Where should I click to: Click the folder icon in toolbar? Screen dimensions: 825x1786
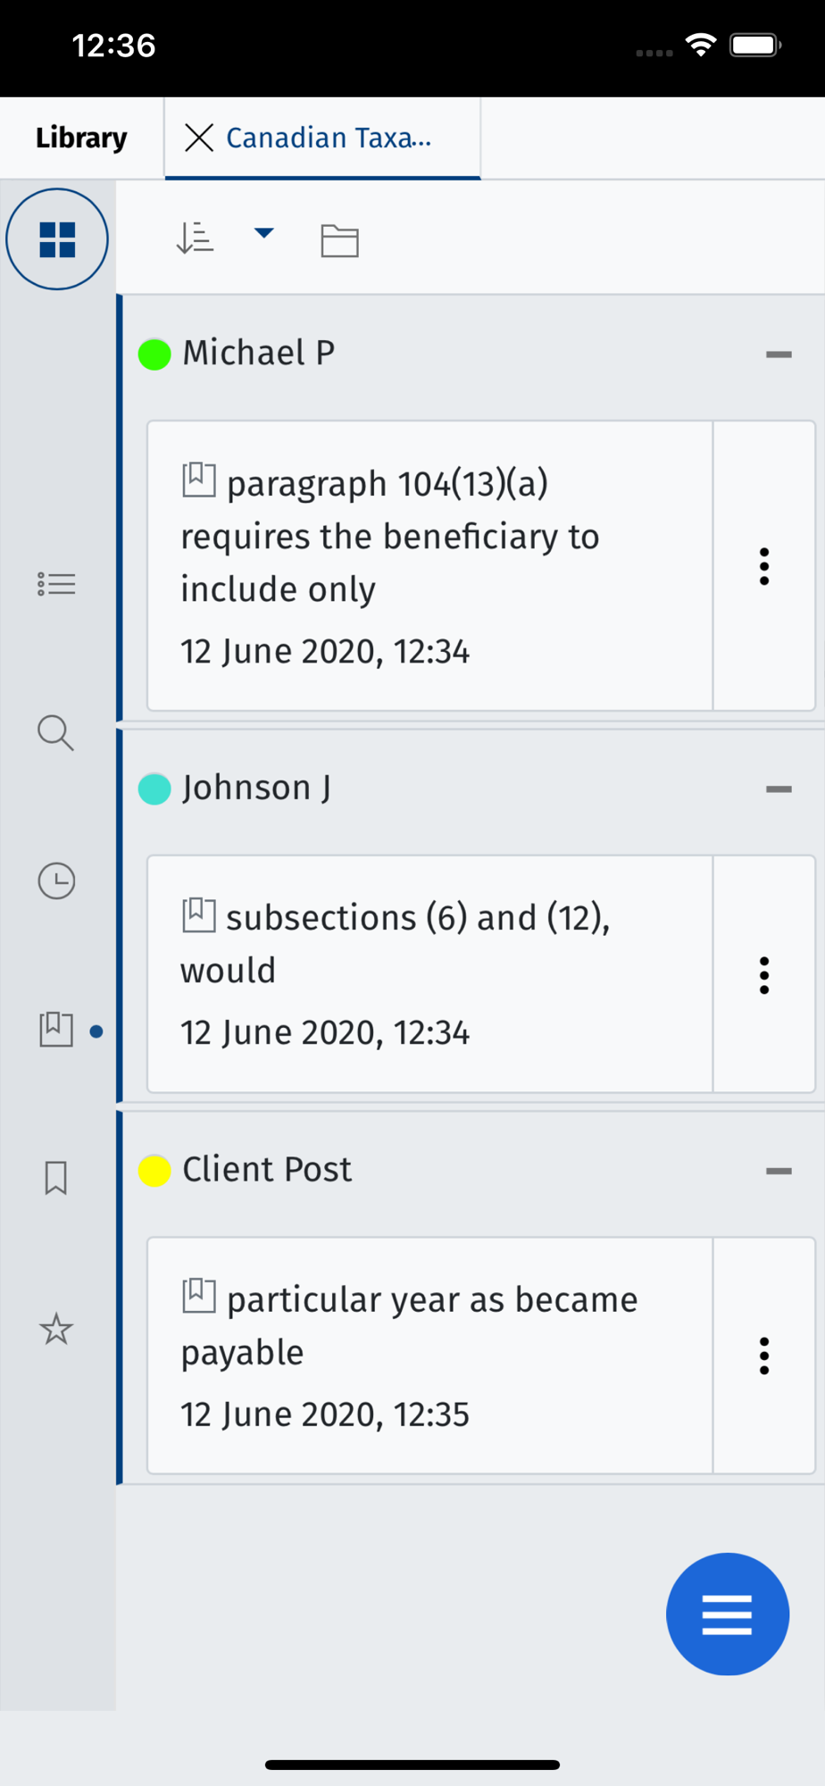pyautogui.click(x=339, y=240)
